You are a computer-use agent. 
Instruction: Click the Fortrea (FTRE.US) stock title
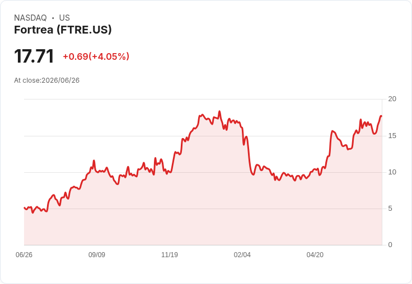[63, 30]
